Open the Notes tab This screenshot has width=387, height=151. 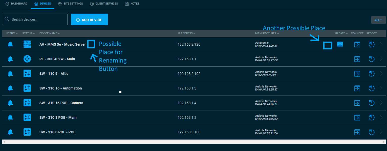(x=132, y=4)
